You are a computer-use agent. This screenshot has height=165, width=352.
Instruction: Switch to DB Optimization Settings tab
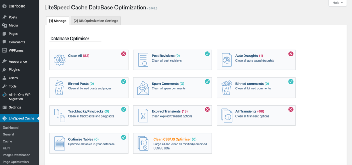(96, 21)
